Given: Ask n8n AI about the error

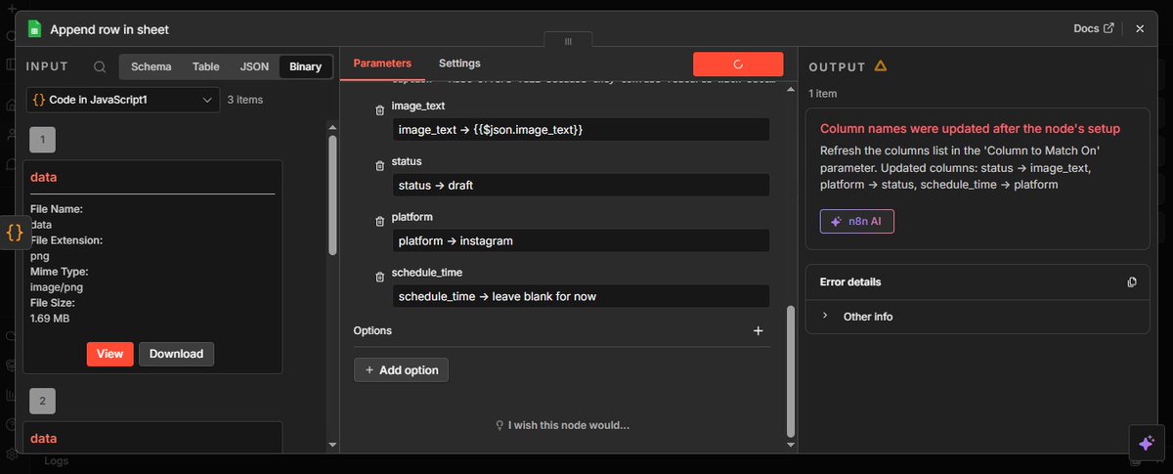Looking at the screenshot, I should [856, 222].
